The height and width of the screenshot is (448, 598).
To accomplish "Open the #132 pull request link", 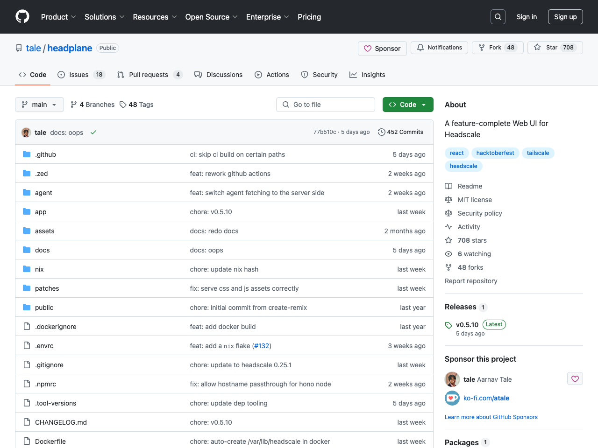I will click(262, 346).
